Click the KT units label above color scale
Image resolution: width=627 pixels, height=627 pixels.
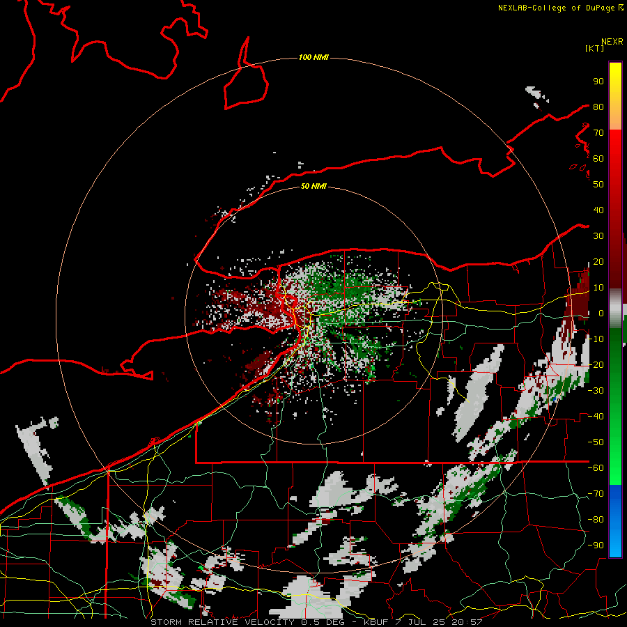595,48
